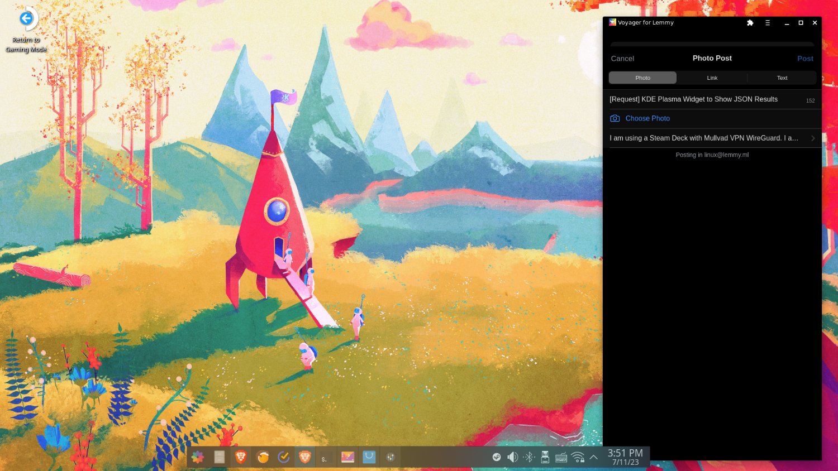Image resolution: width=838 pixels, height=471 pixels.
Task: Maximize the Voyager for Lemmy window
Action: pos(801,23)
